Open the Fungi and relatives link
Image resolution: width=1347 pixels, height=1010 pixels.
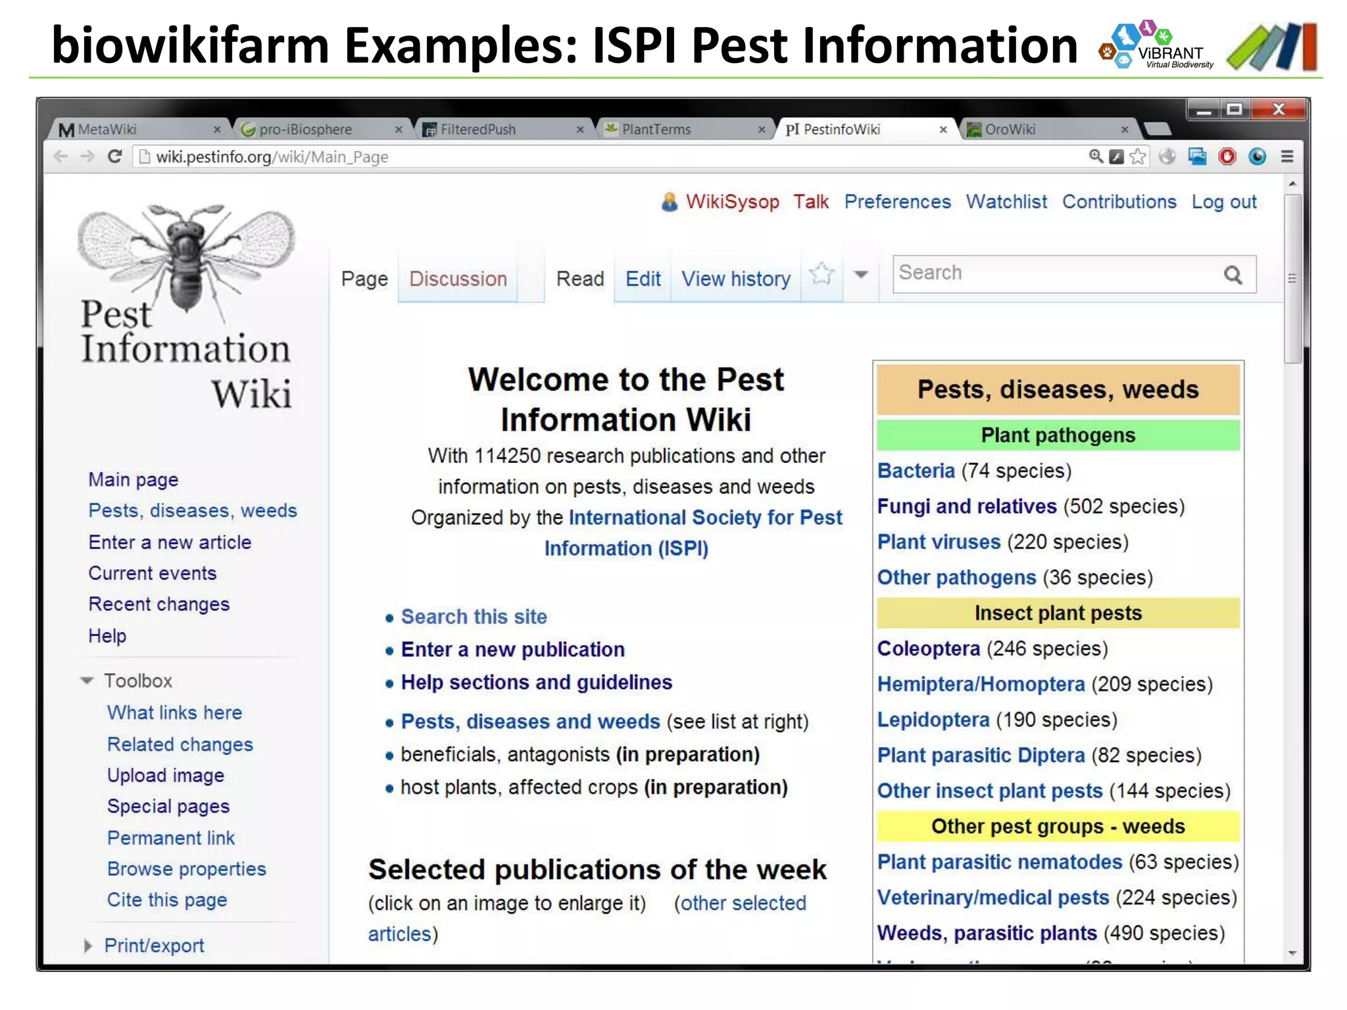click(967, 506)
